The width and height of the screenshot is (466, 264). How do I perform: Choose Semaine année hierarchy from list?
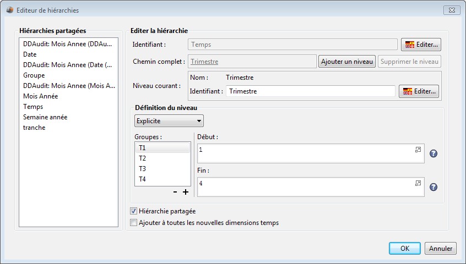[45, 117]
